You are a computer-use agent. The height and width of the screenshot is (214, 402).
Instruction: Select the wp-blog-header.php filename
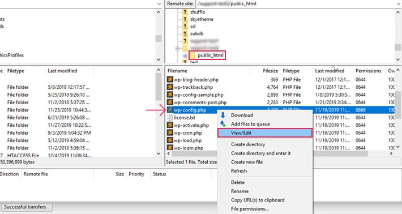[196, 79]
